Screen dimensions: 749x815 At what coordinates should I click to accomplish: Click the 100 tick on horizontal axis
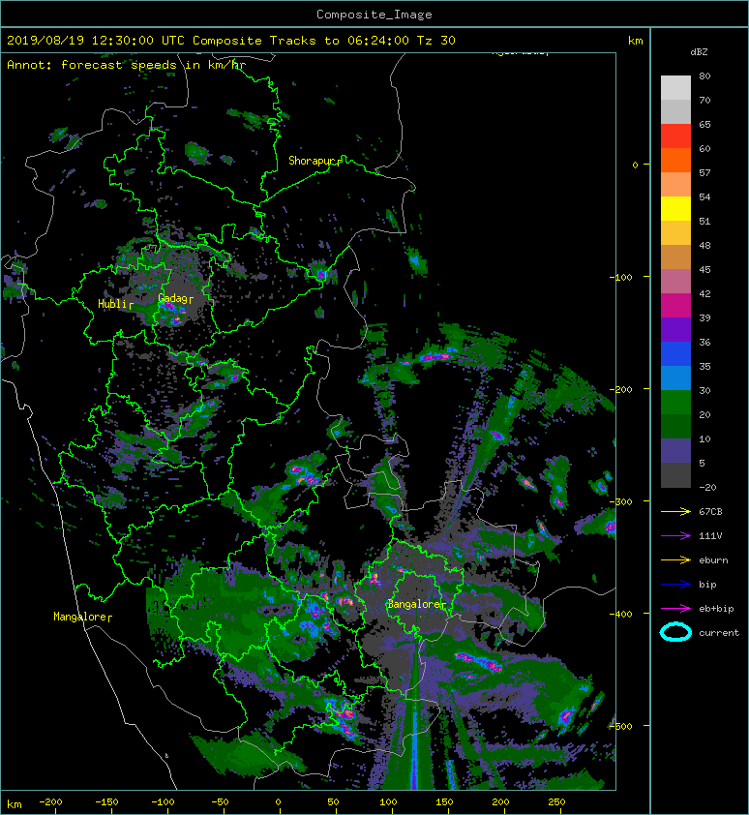tap(388, 802)
